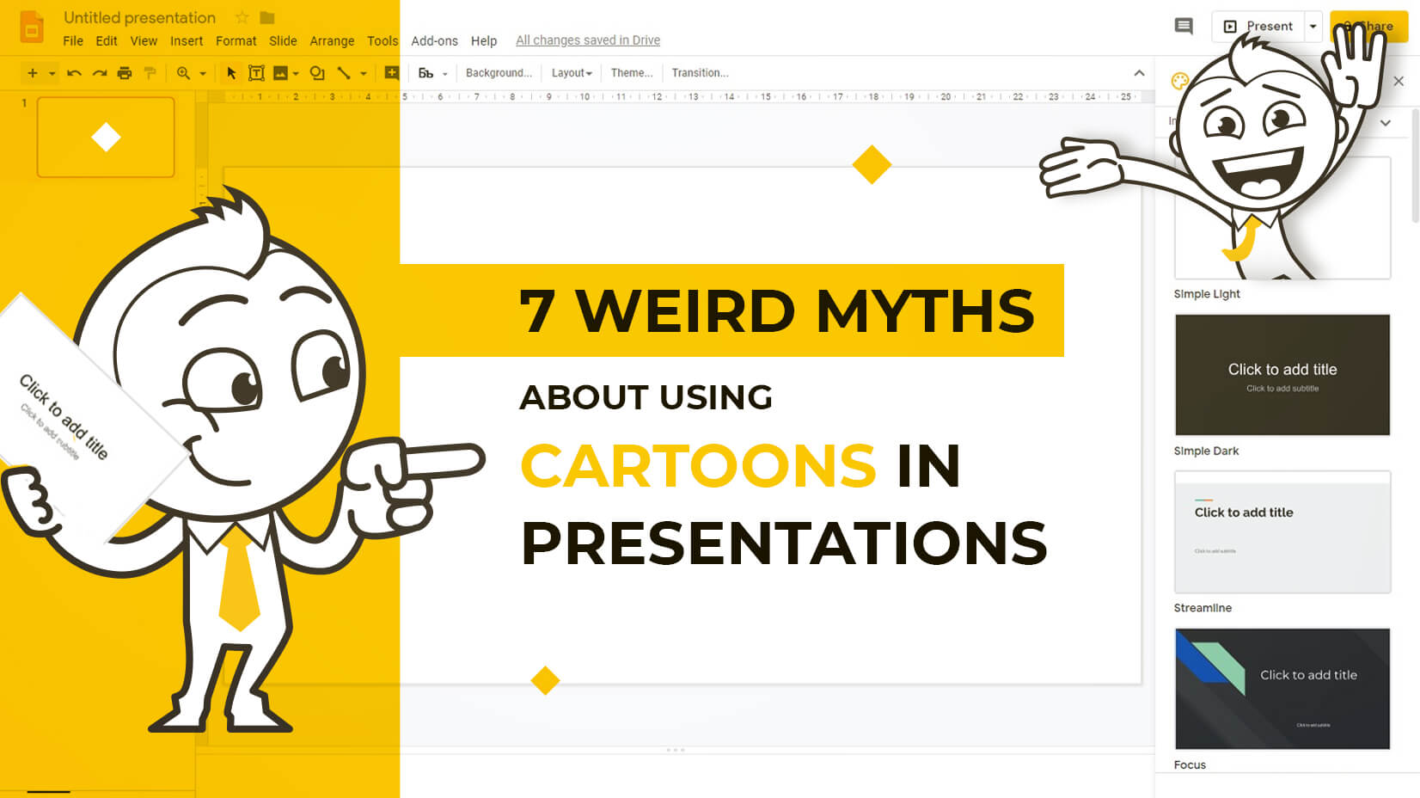Click the Insert image icon
The height and width of the screenshot is (798, 1420).
[x=280, y=73]
